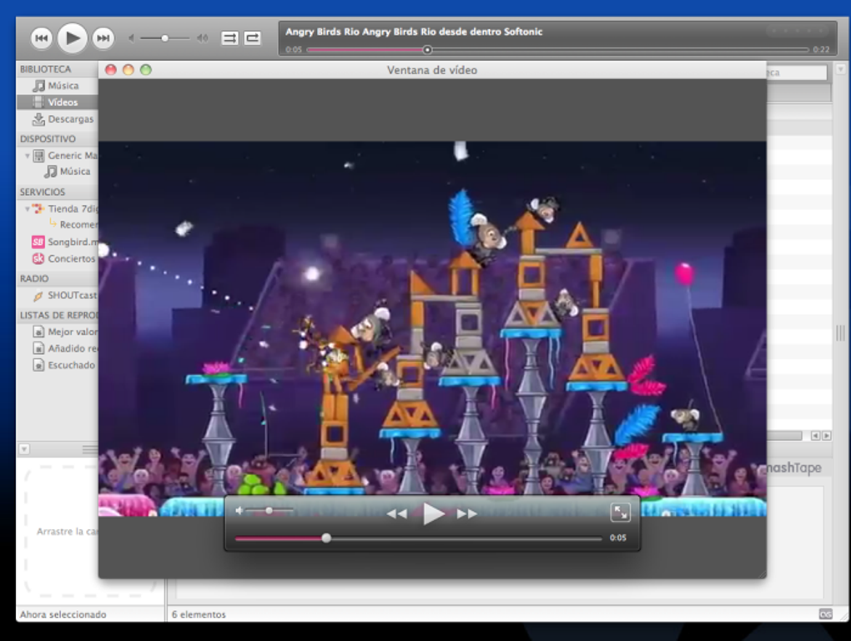
Task: Rewind video with overlay rewind button
Action: click(397, 513)
